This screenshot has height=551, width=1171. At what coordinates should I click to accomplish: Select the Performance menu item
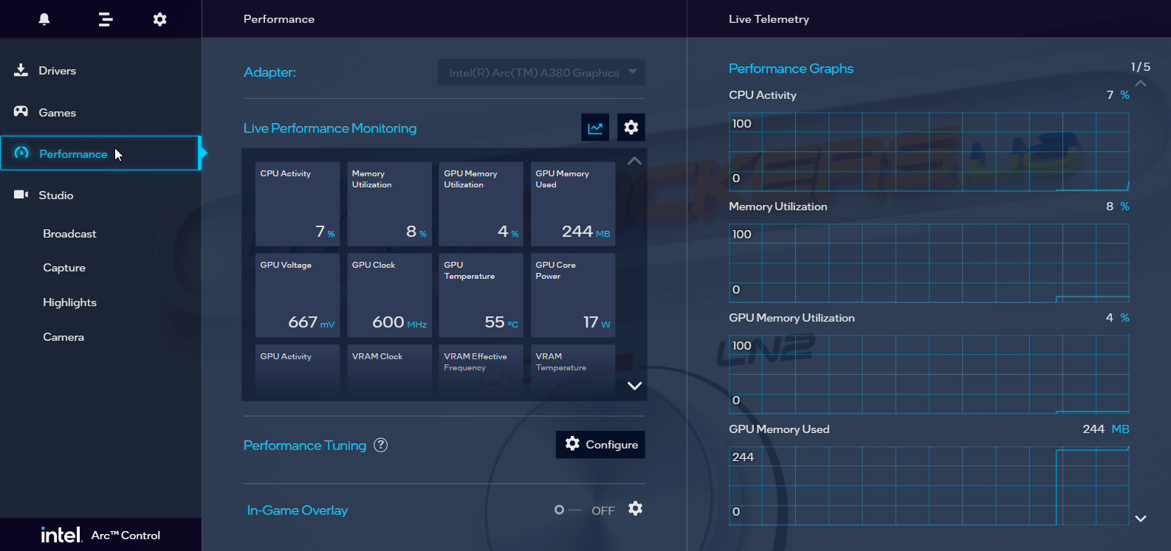click(x=100, y=153)
